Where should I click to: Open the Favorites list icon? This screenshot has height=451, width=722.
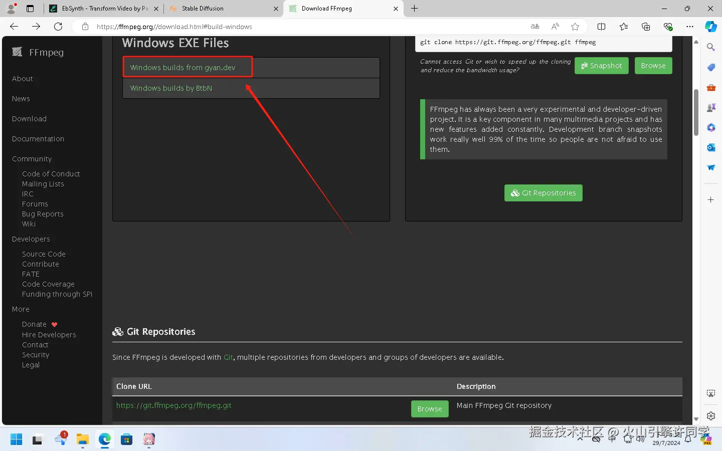[x=624, y=27]
